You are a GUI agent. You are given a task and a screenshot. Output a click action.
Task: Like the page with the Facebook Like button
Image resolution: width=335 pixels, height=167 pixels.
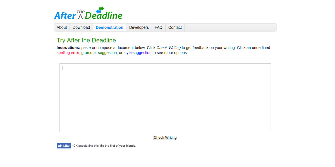click(64, 146)
